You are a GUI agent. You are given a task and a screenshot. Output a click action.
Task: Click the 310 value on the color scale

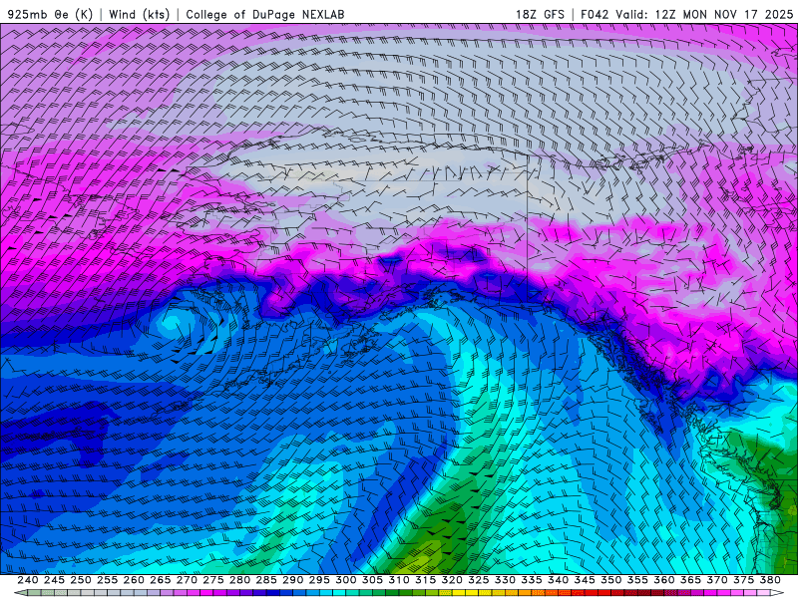pyautogui.click(x=398, y=580)
